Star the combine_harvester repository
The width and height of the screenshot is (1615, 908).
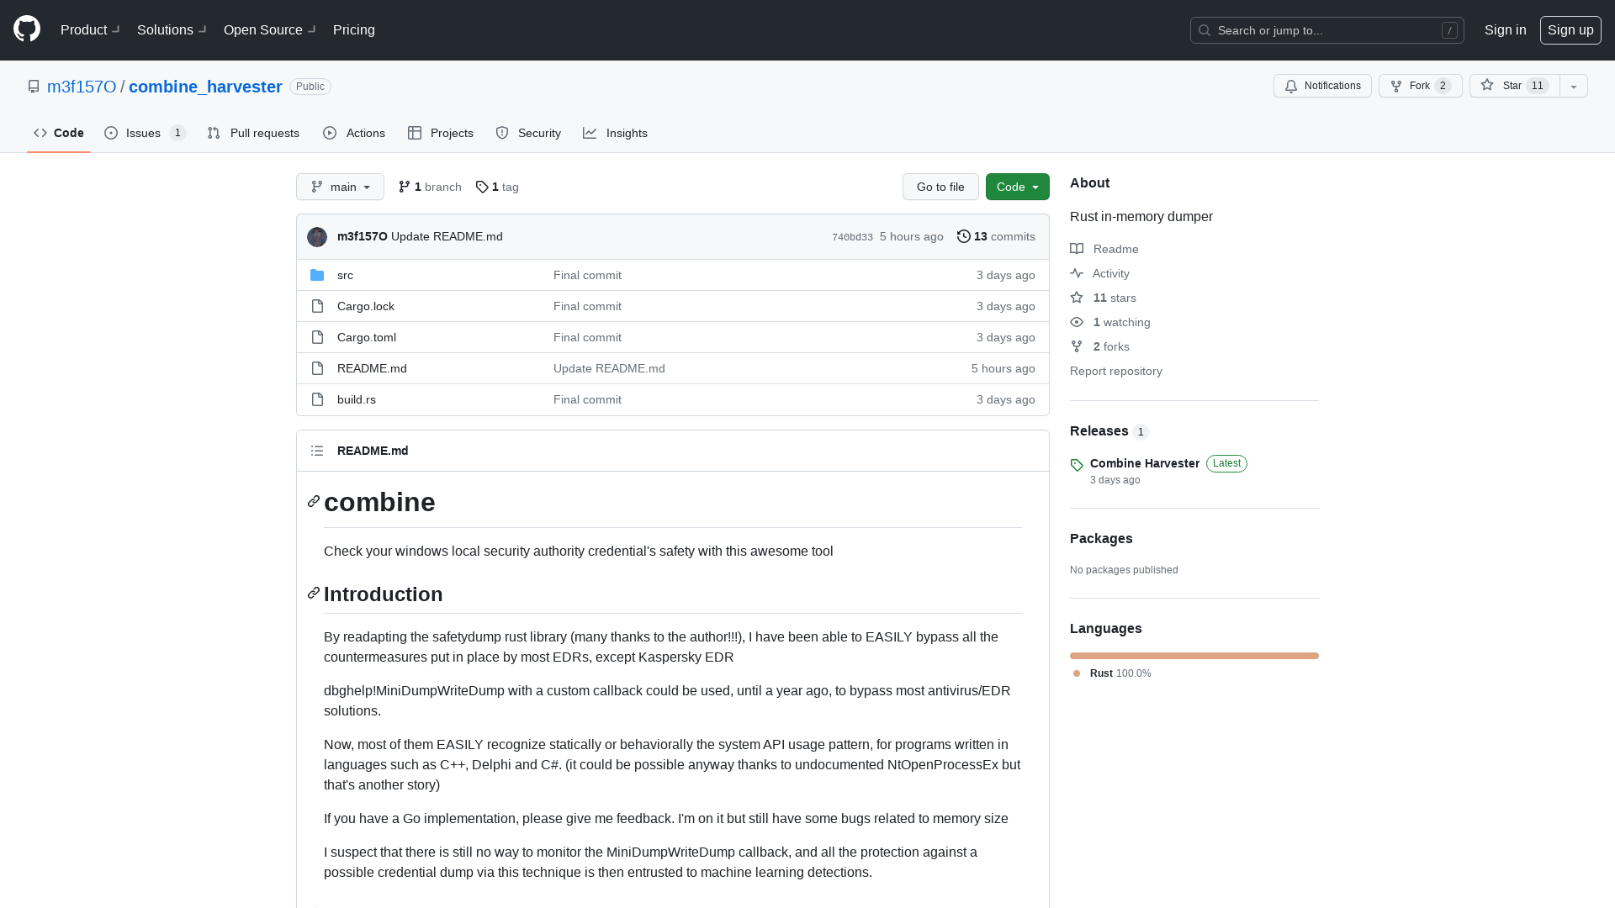tap(1514, 86)
